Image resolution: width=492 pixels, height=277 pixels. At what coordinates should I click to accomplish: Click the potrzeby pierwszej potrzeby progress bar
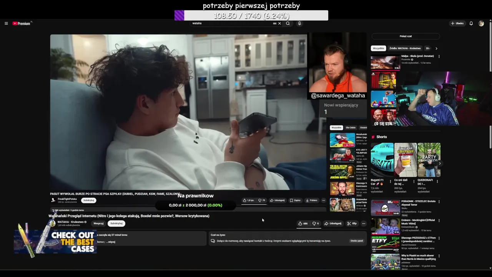(x=251, y=15)
